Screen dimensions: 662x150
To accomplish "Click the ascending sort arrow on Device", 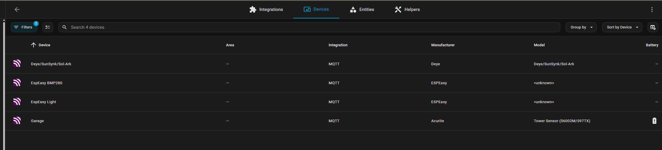I will [33, 45].
